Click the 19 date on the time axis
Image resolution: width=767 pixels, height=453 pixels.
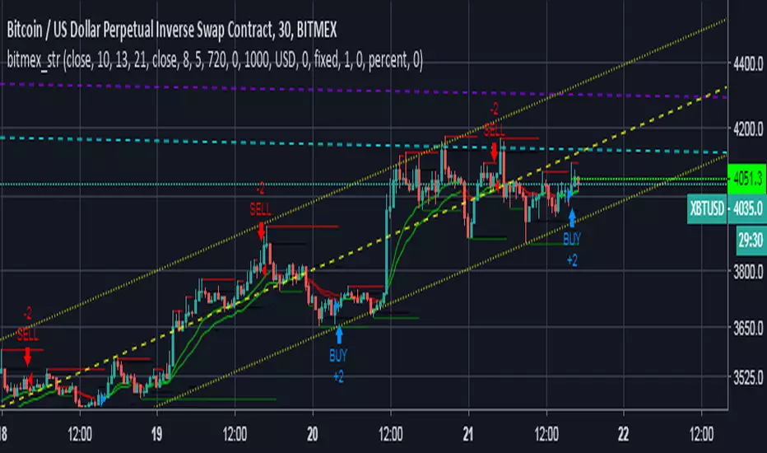click(156, 434)
